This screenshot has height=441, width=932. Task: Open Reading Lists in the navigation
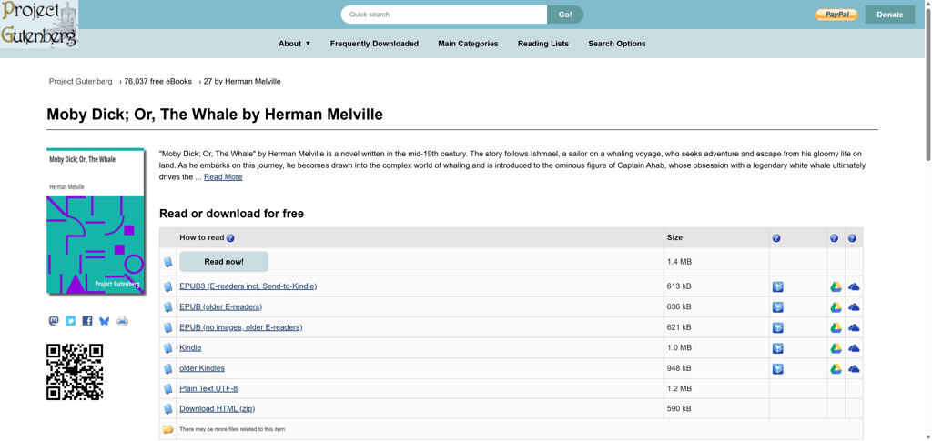[543, 44]
